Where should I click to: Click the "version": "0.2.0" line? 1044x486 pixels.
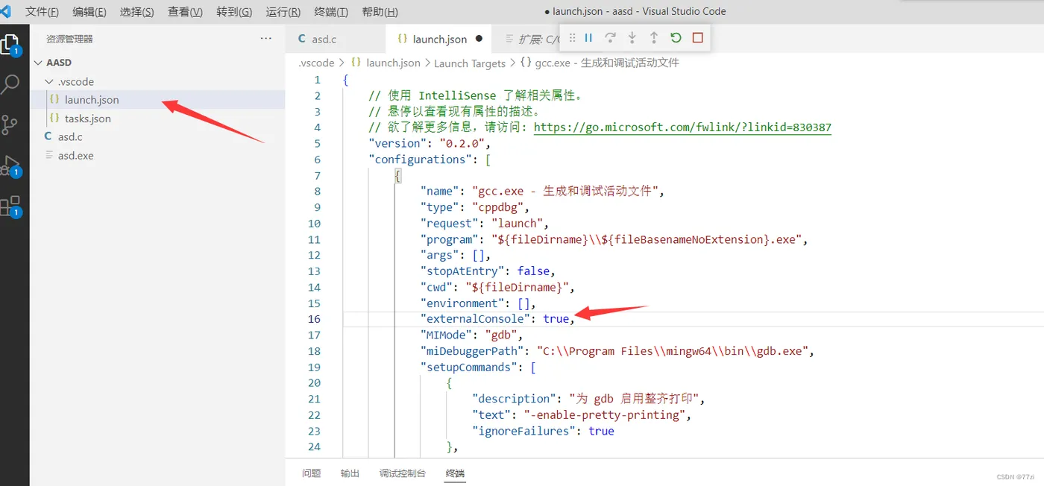click(430, 143)
